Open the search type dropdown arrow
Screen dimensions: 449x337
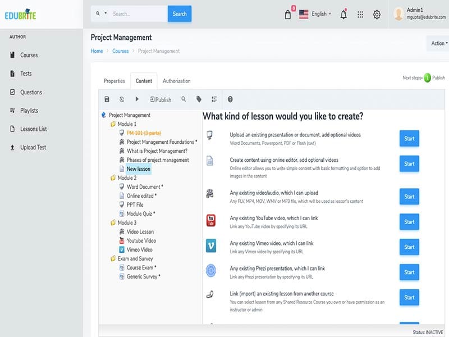[x=100, y=13]
